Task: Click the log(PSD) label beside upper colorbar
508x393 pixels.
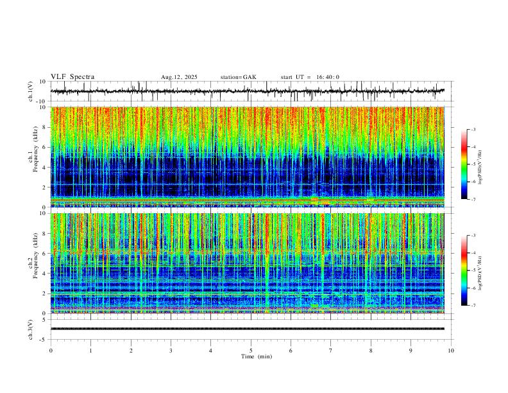Action: pyautogui.click(x=480, y=168)
